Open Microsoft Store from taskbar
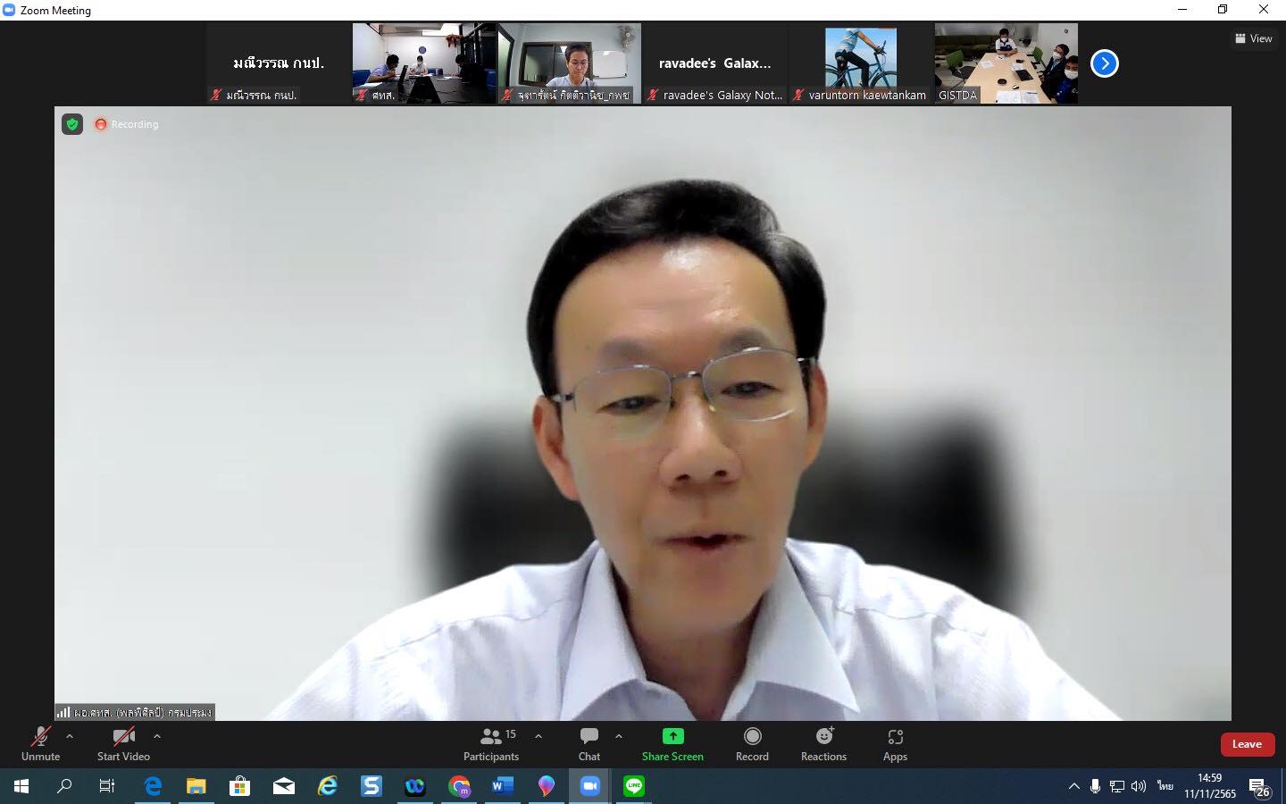1286x804 pixels. (x=239, y=786)
